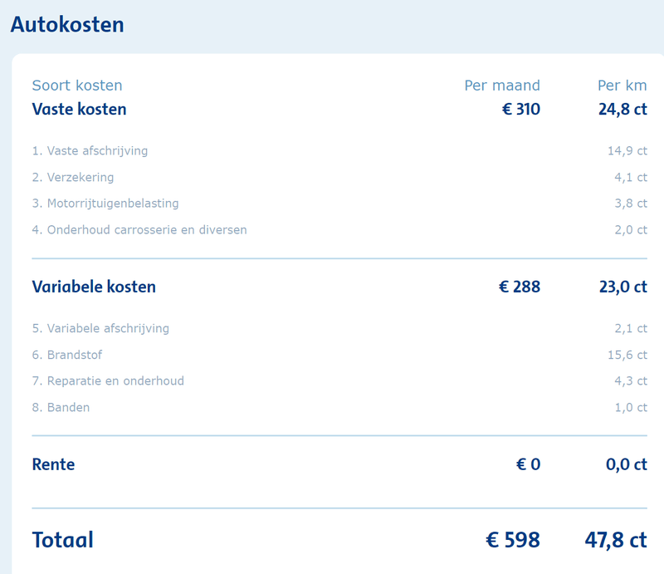Select the Variabele kosten section title
This screenshot has width=664, height=574.
[94, 287]
